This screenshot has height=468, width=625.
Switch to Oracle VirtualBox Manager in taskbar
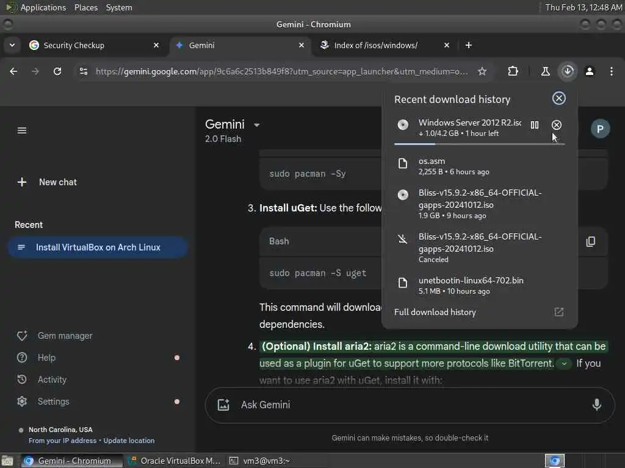click(174, 461)
